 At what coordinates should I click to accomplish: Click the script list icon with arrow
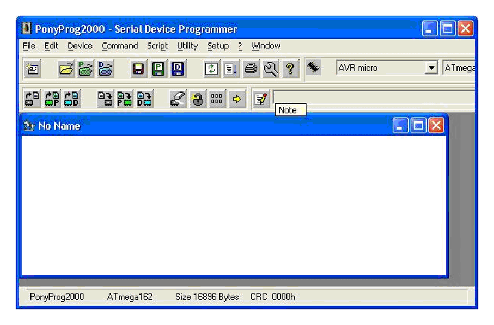point(231,68)
